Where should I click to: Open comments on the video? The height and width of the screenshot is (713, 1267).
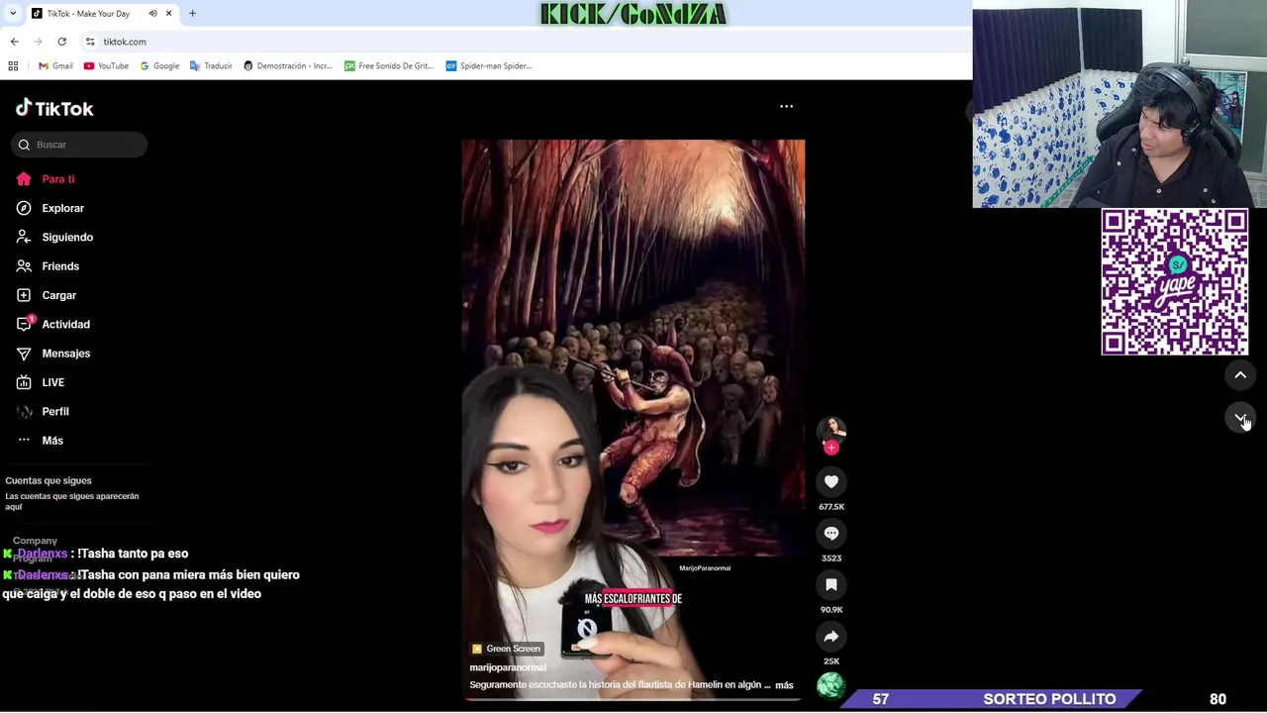tap(831, 533)
